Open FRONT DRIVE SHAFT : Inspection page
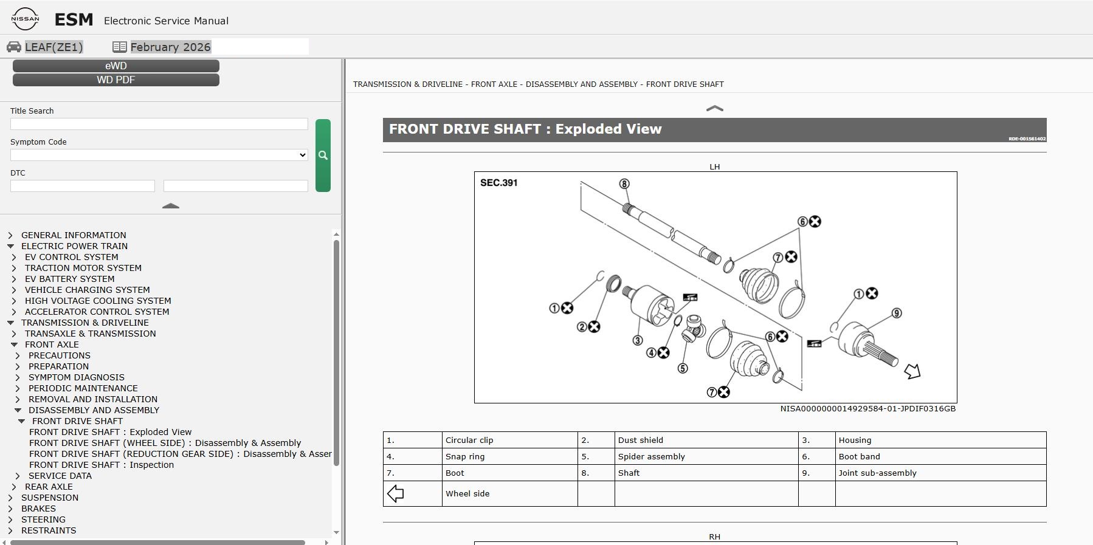1093x545 pixels. pos(102,465)
